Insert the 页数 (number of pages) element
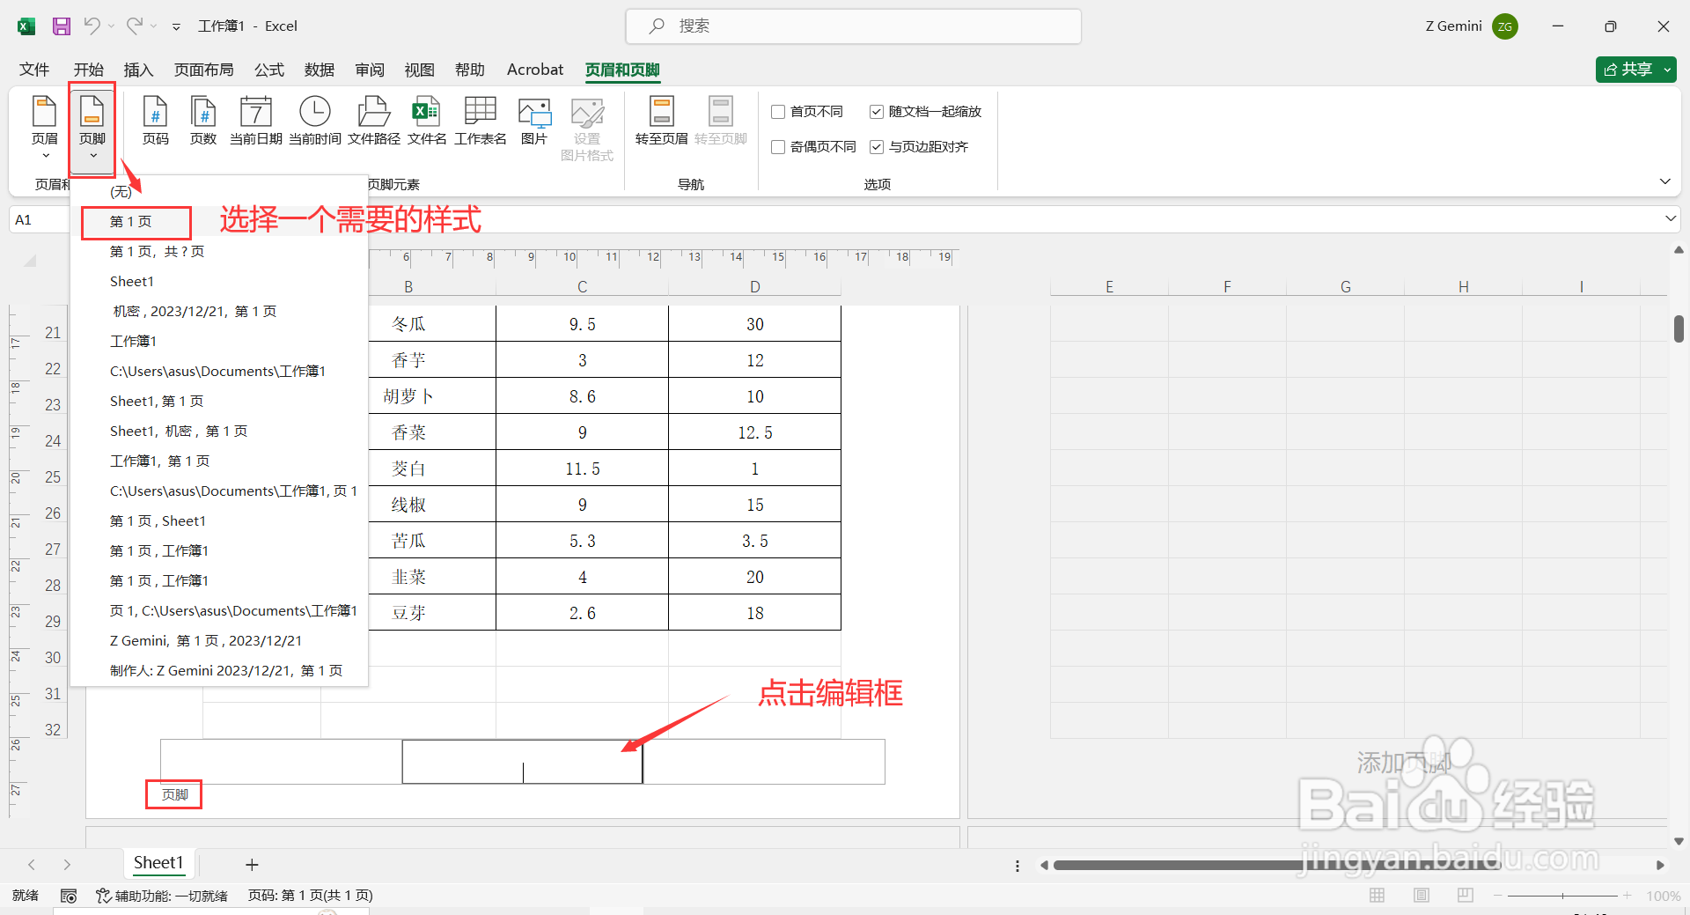 [203, 121]
